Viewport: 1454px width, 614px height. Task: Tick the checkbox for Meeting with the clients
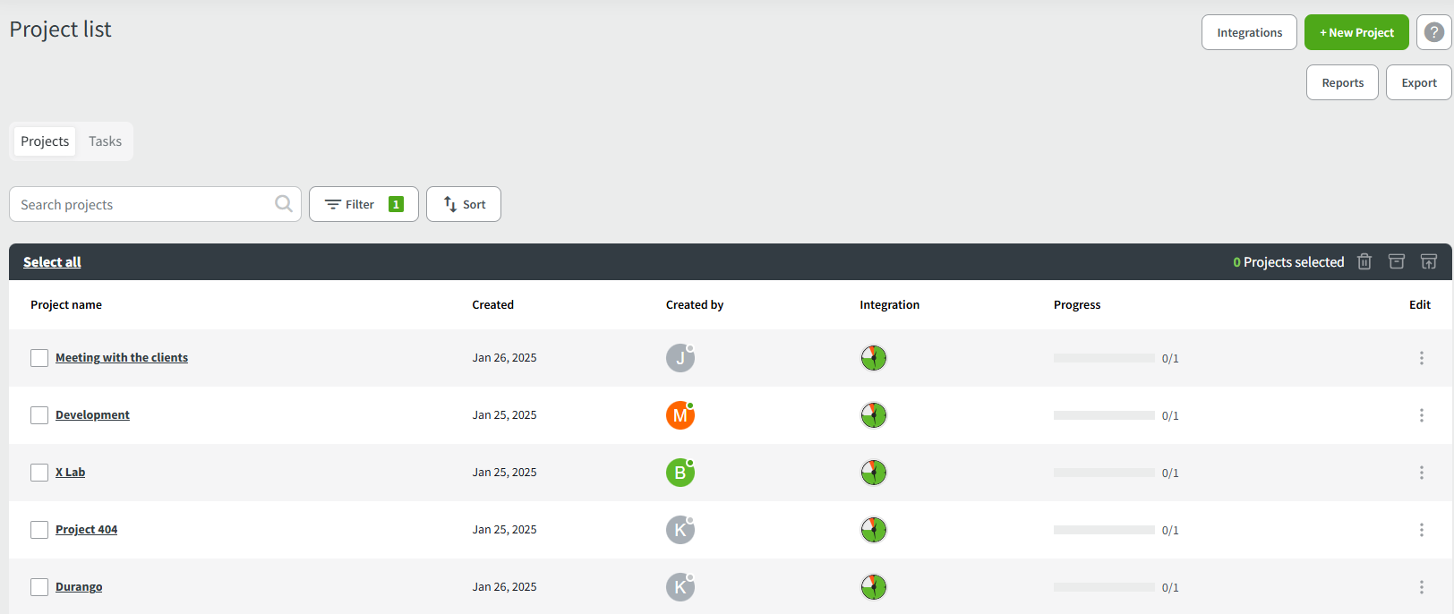[x=39, y=358]
